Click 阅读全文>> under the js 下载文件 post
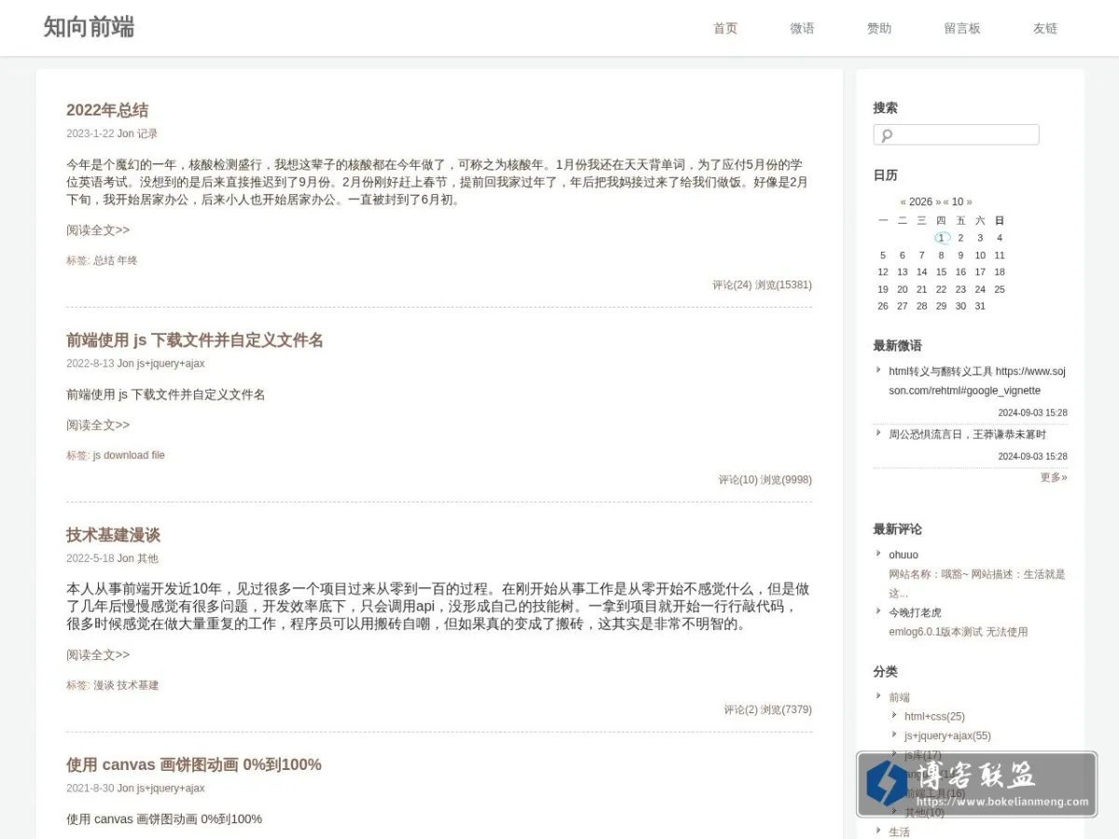This screenshot has height=839, width=1119. pyautogui.click(x=98, y=425)
